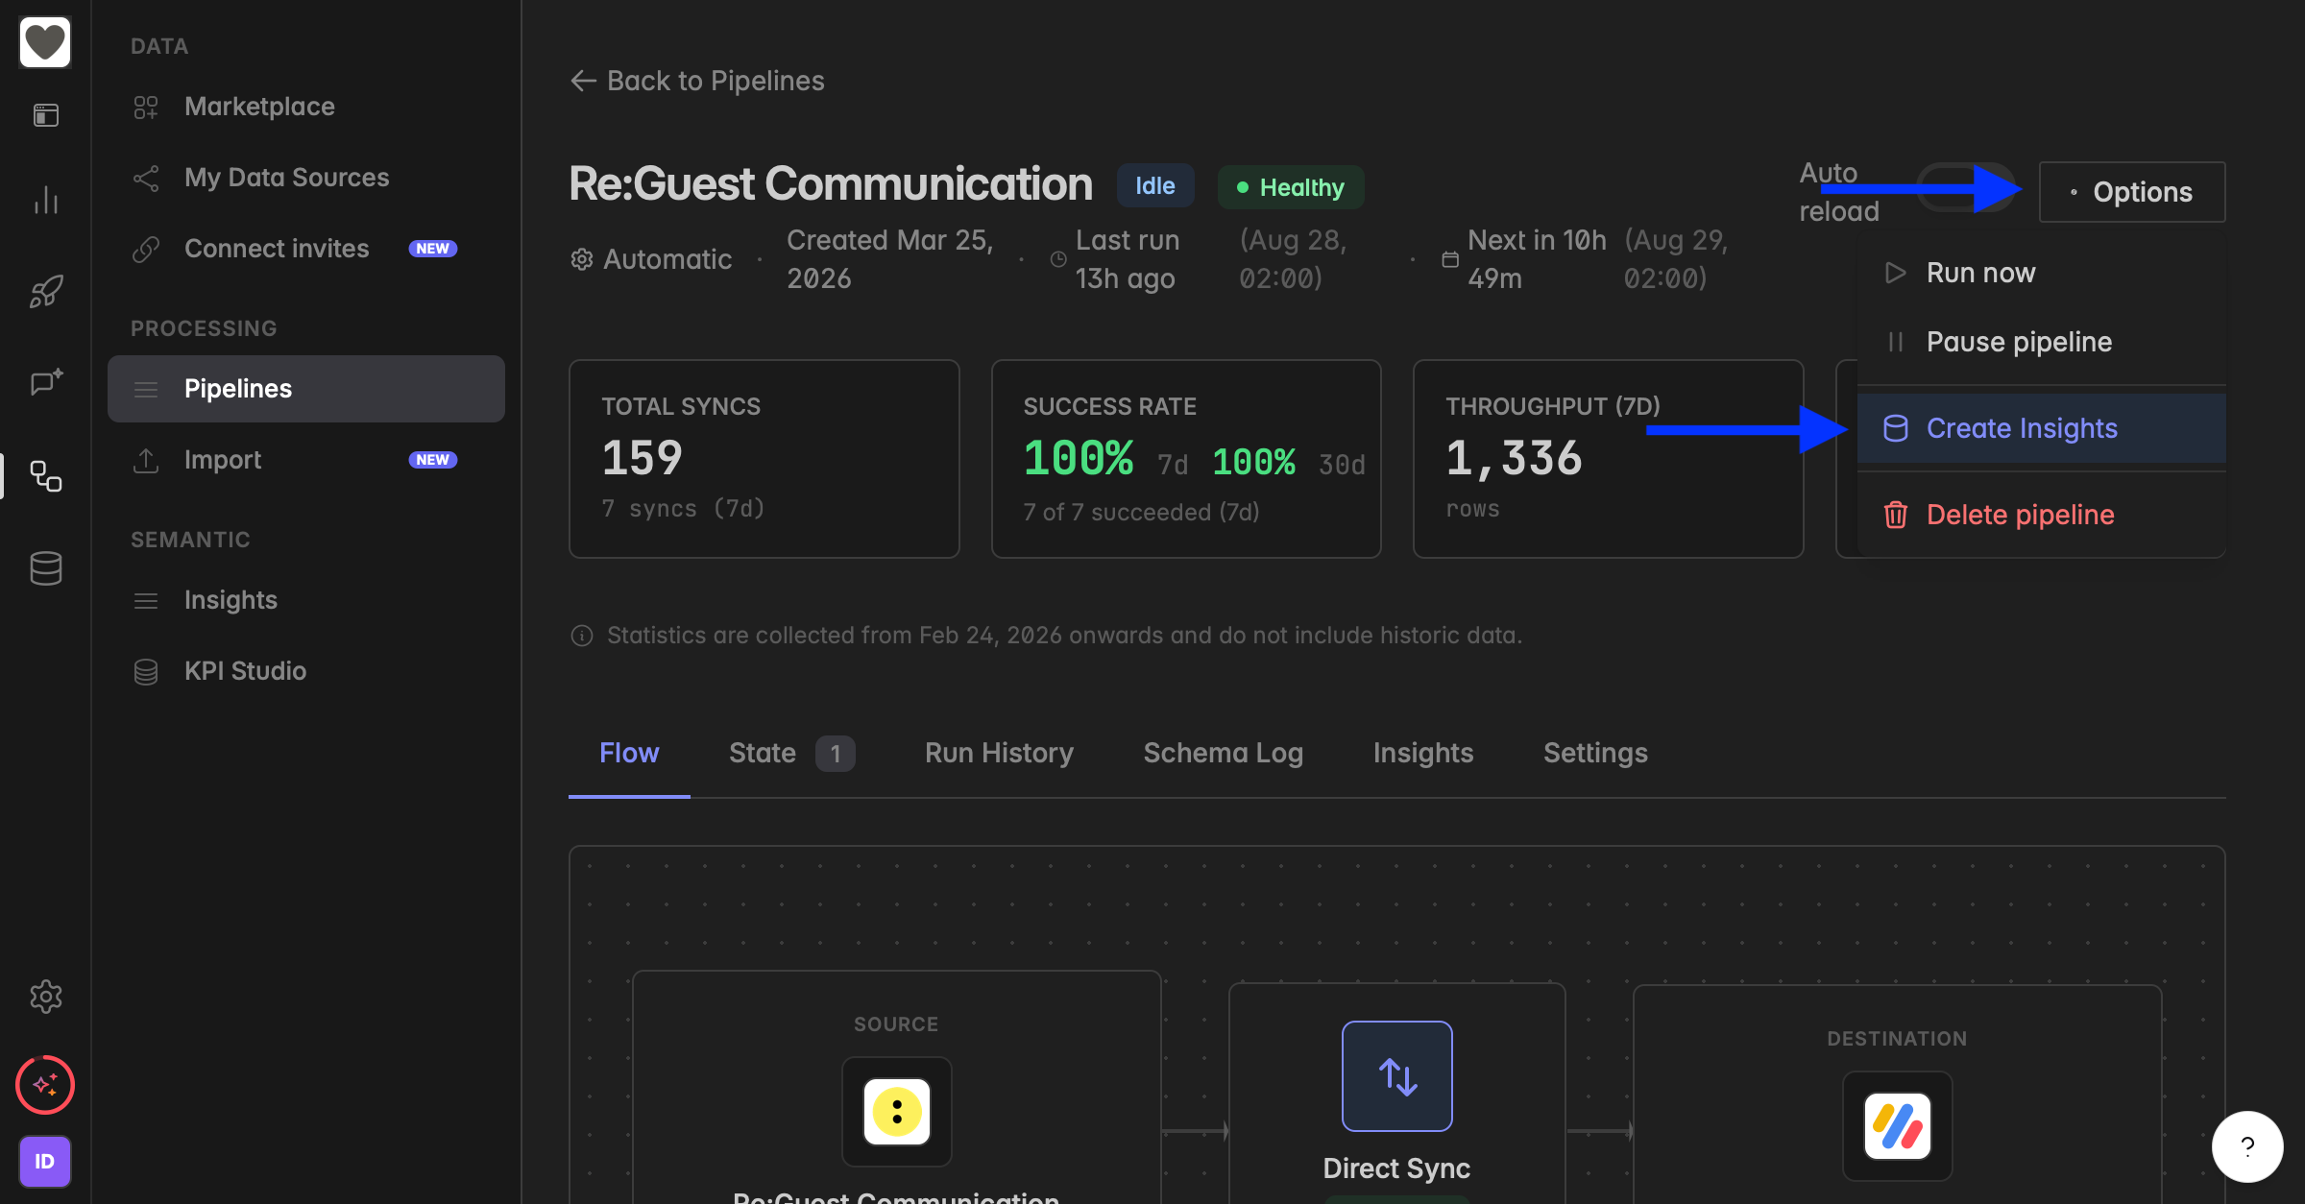Screen dimensions: 2305x1204
Task: Open the purple ID avatar
Action: (45, 1162)
